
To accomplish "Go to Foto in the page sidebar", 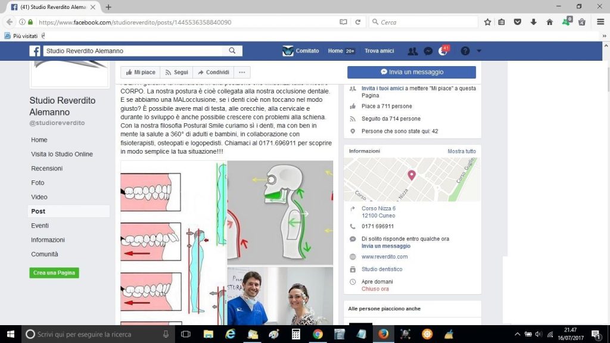I will click(x=38, y=183).
